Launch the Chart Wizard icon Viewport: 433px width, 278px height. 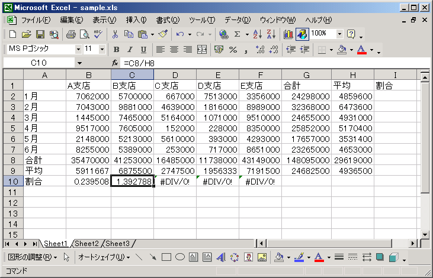point(288,34)
